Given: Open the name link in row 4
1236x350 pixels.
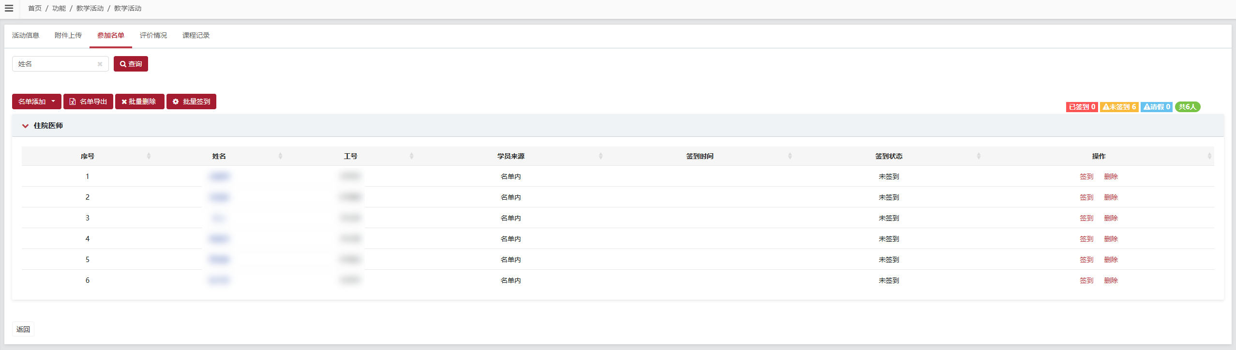Looking at the screenshot, I should click(219, 239).
